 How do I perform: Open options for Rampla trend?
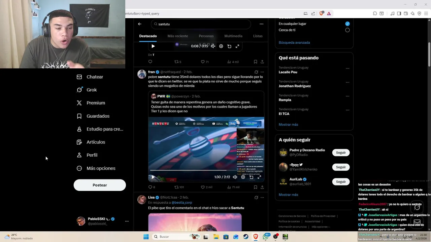(x=347, y=96)
